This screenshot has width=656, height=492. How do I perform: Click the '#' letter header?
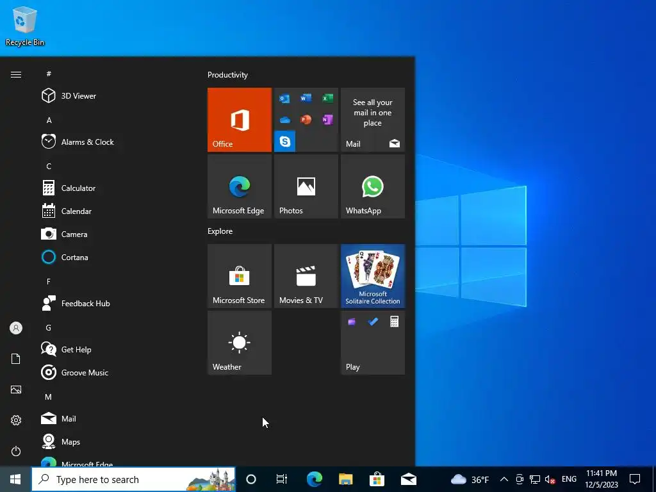click(49, 74)
